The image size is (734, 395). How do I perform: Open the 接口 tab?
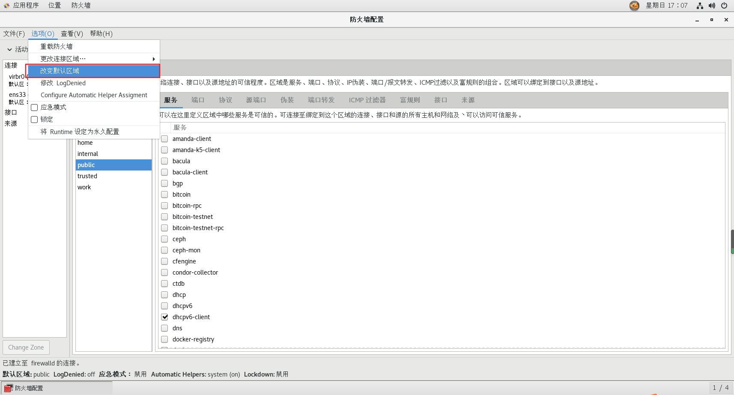[x=441, y=100]
